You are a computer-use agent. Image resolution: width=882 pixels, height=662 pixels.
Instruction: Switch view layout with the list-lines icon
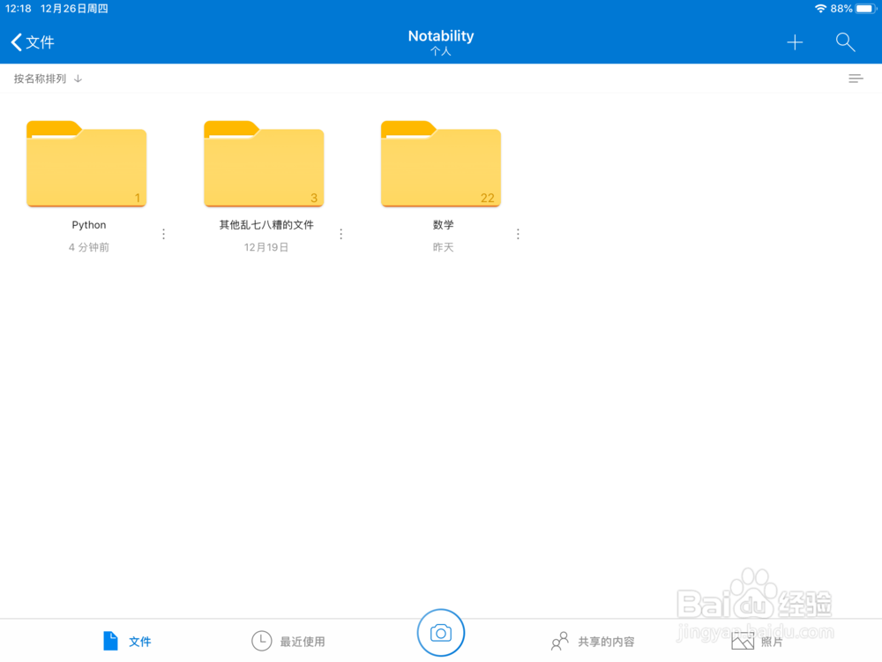(x=856, y=79)
